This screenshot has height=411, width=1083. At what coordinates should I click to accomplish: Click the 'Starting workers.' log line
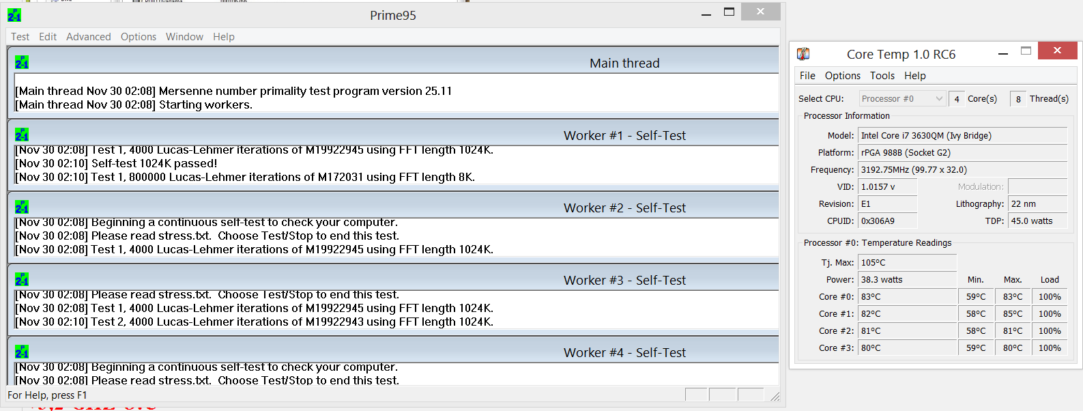click(x=134, y=104)
